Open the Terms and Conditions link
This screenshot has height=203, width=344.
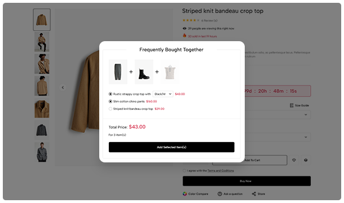pos(220,170)
